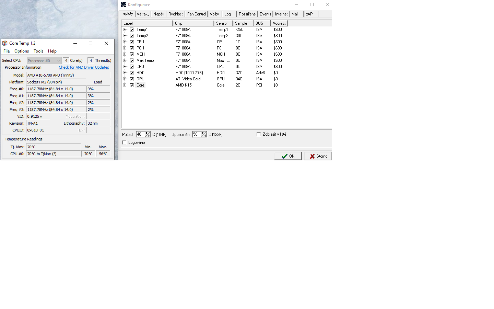Toggle the GPU sensor checkbox
Screen dimensions: 494x309
click(x=132, y=79)
